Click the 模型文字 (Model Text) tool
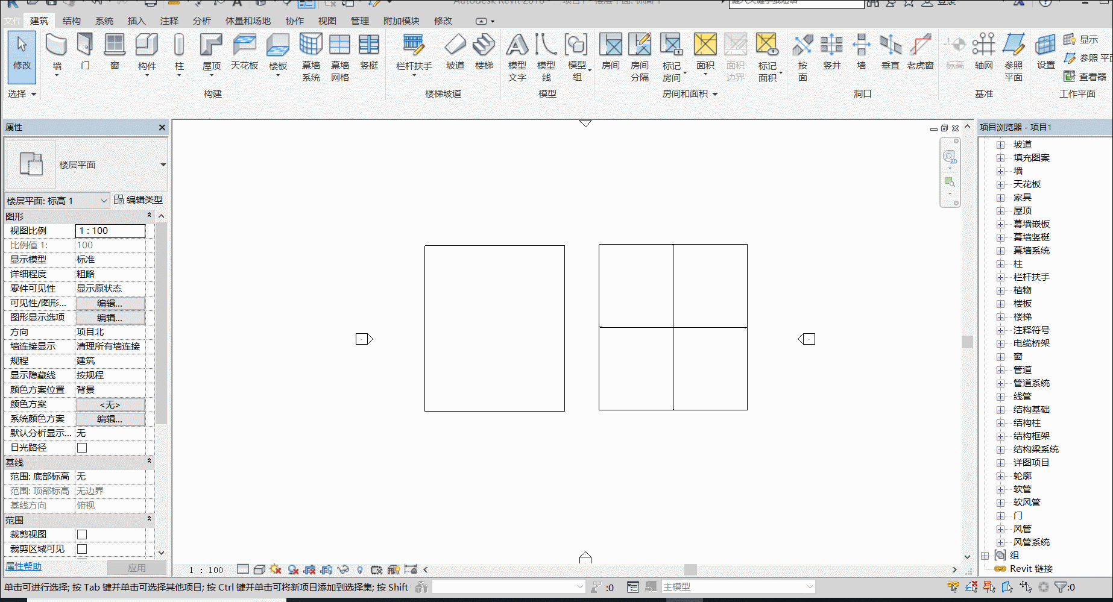This screenshot has width=1113, height=602. (517, 58)
